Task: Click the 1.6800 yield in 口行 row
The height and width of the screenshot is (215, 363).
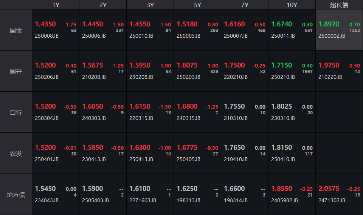Action: point(187,106)
